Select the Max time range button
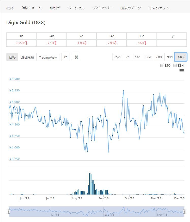The height and width of the screenshot is (222, 190). [x=181, y=57]
